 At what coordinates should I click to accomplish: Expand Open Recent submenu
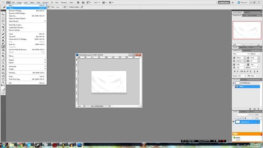[x=27, y=21]
